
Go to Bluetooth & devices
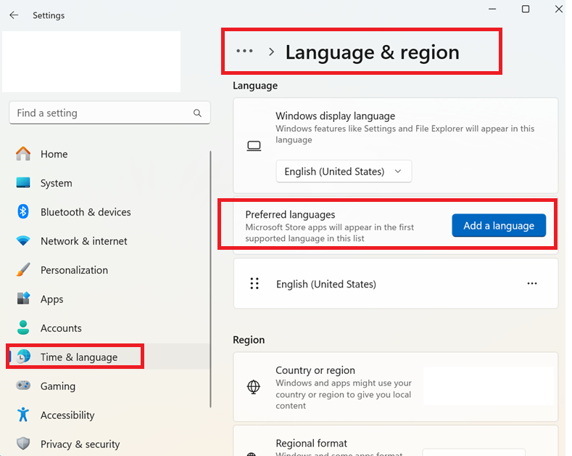pyautogui.click(x=86, y=212)
